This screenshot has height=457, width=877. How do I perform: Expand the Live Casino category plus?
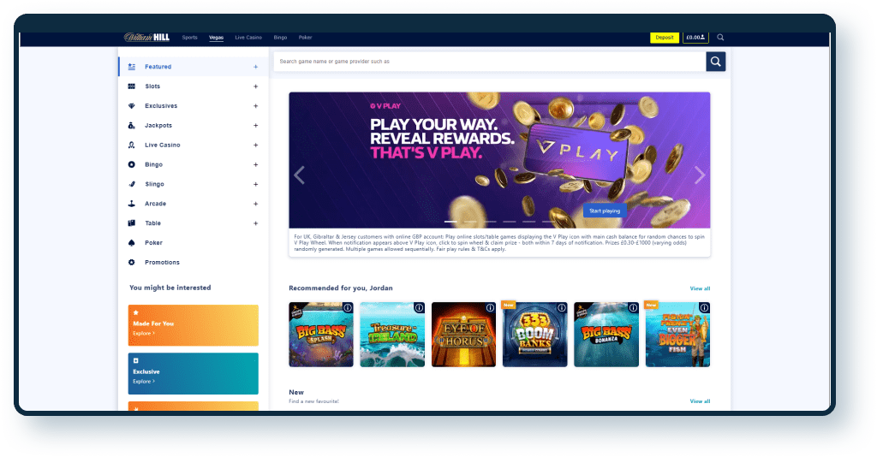pyautogui.click(x=255, y=145)
